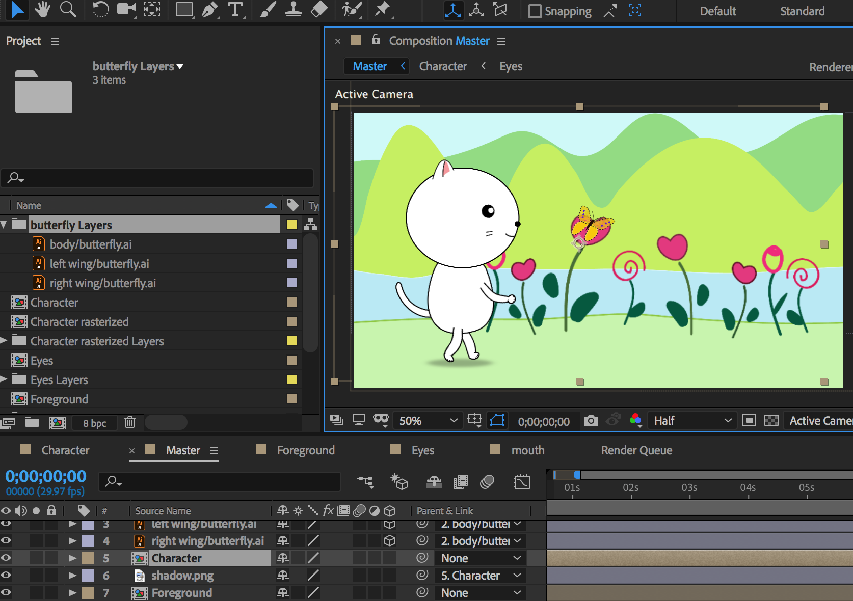
Task: Expand the Eyes Layers folder
Action: click(x=4, y=379)
